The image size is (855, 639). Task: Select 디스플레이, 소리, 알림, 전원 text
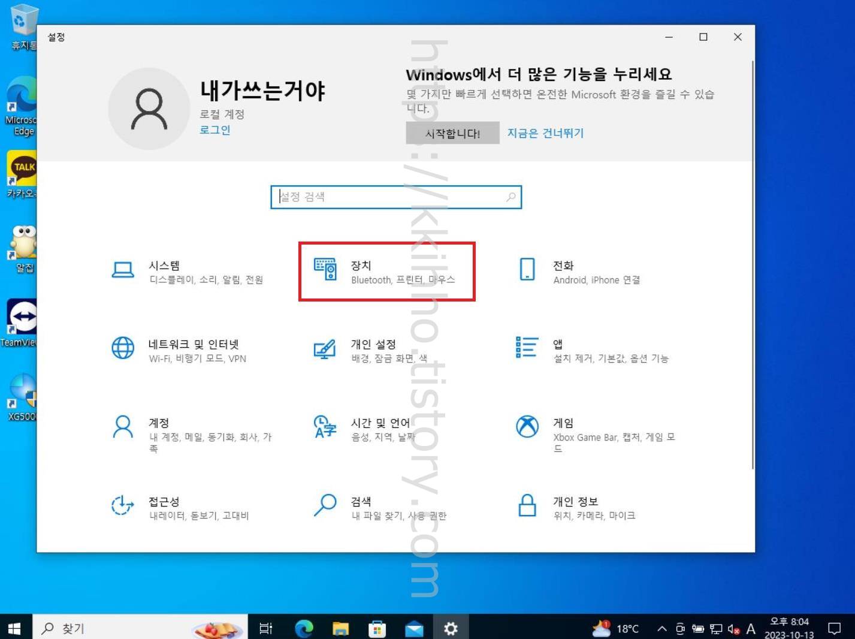click(206, 280)
